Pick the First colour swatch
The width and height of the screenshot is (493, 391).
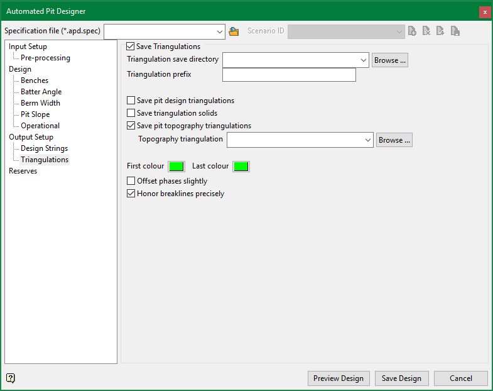pyautogui.click(x=176, y=166)
